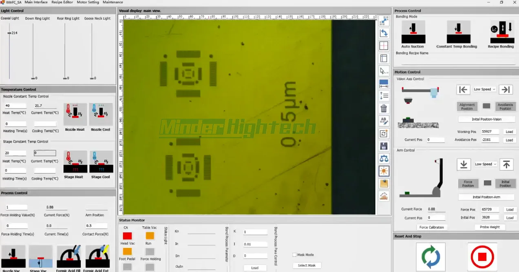Open the Motor Setting menu
This screenshot has height=272, width=519.
tap(88, 2)
